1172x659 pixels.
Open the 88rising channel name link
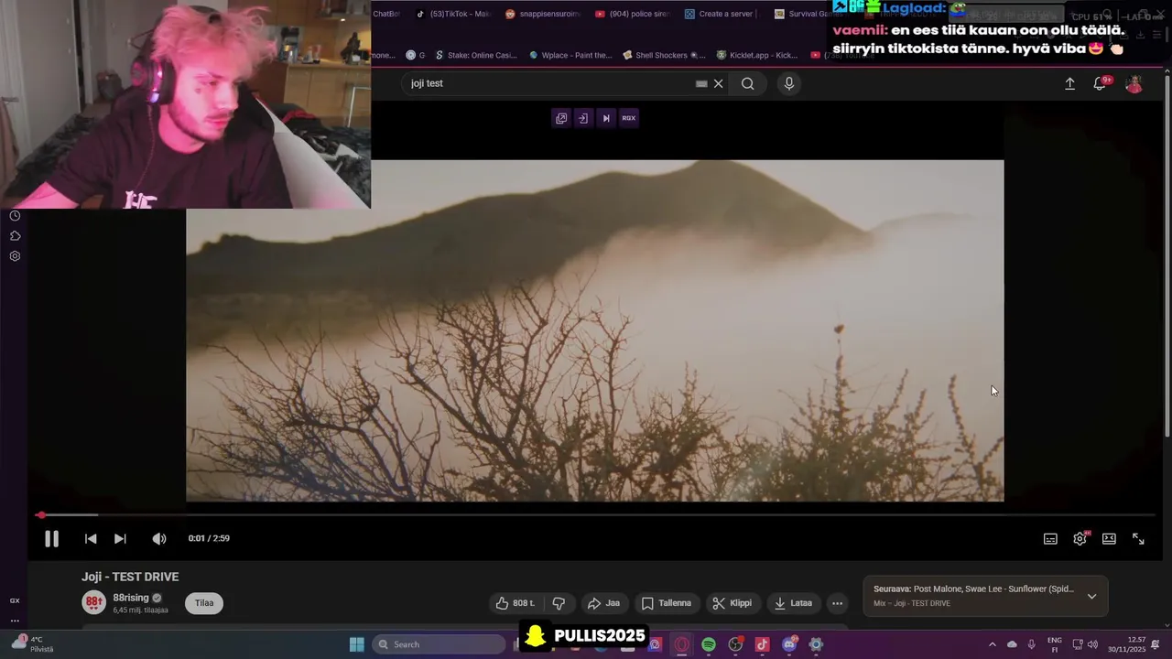[x=131, y=598]
